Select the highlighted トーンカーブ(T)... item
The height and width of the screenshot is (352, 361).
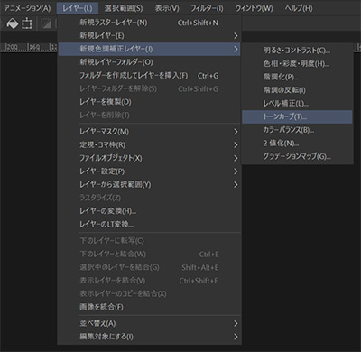297,116
